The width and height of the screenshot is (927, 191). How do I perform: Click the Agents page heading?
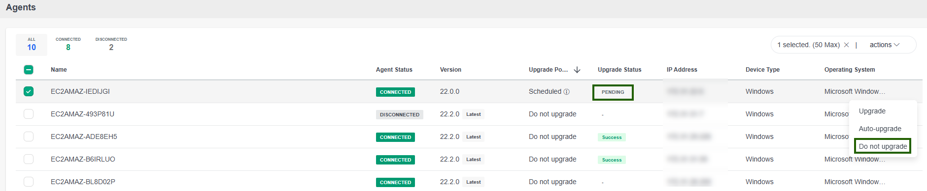tap(21, 7)
